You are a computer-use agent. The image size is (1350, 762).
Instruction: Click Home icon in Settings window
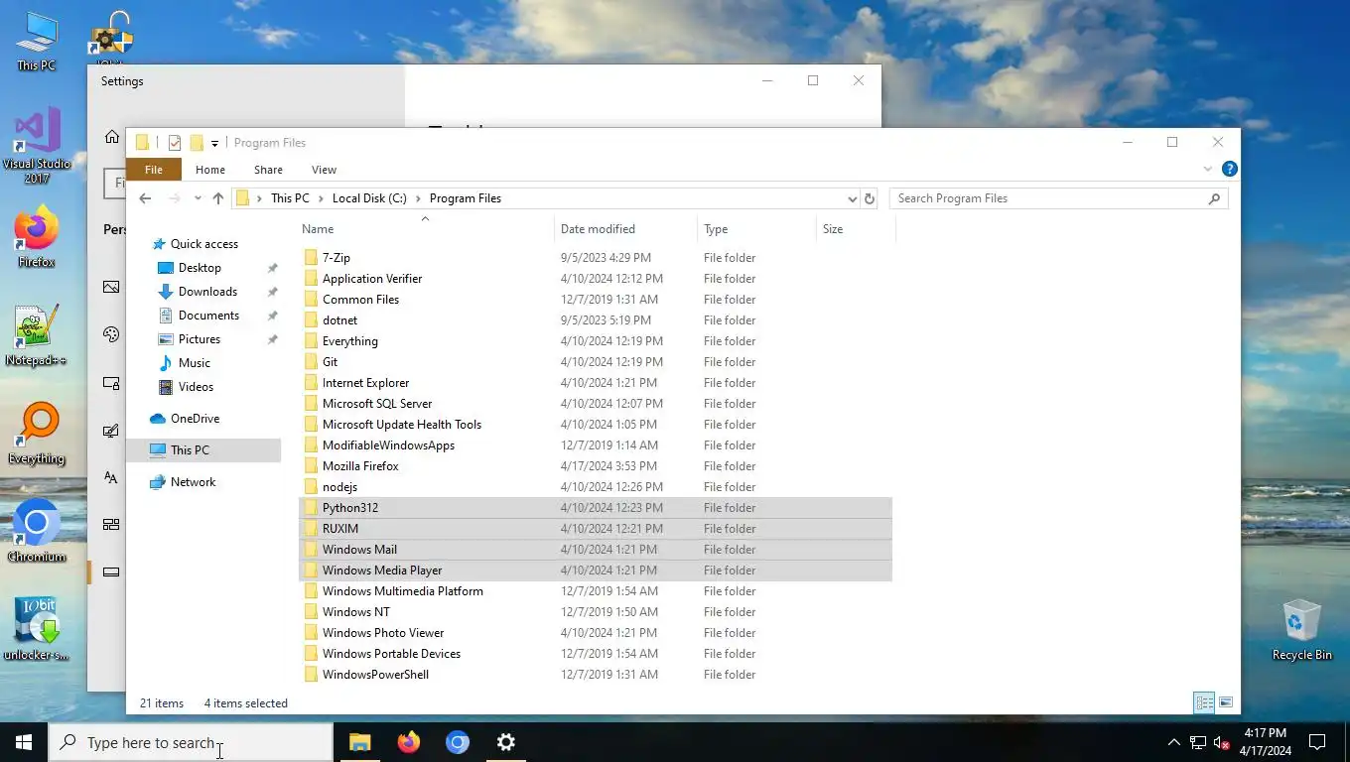112,137
